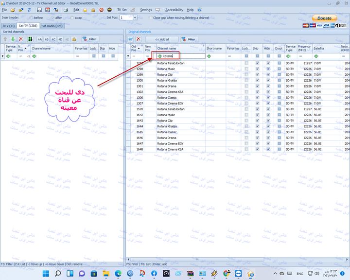Open File Explorer from the taskbar
This screenshot has width=350, height=280.
(106, 273)
